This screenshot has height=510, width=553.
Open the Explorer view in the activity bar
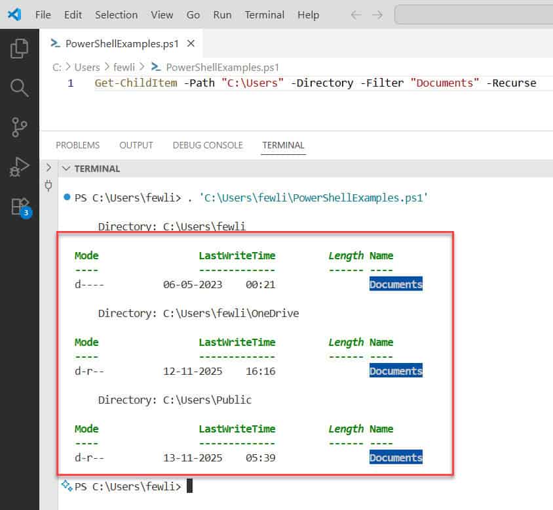pos(19,47)
